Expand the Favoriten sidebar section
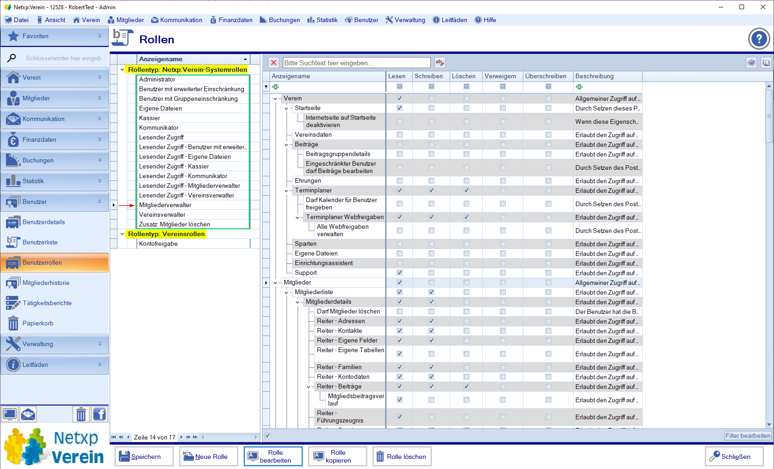The width and height of the screenshot is (774, 469). point(54,36)
